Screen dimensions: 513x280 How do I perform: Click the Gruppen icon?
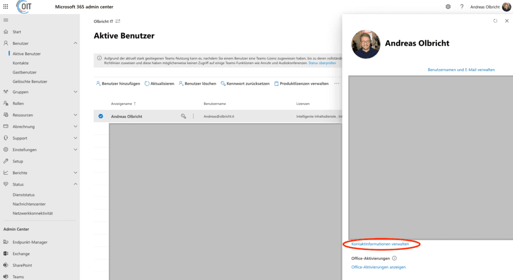coord(6,91)
